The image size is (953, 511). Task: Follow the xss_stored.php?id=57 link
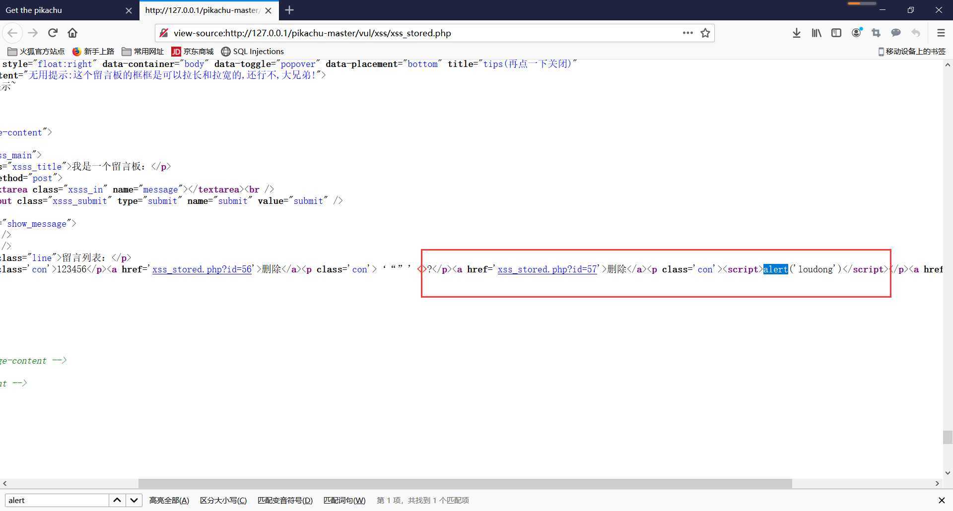(x=547, y=269)
